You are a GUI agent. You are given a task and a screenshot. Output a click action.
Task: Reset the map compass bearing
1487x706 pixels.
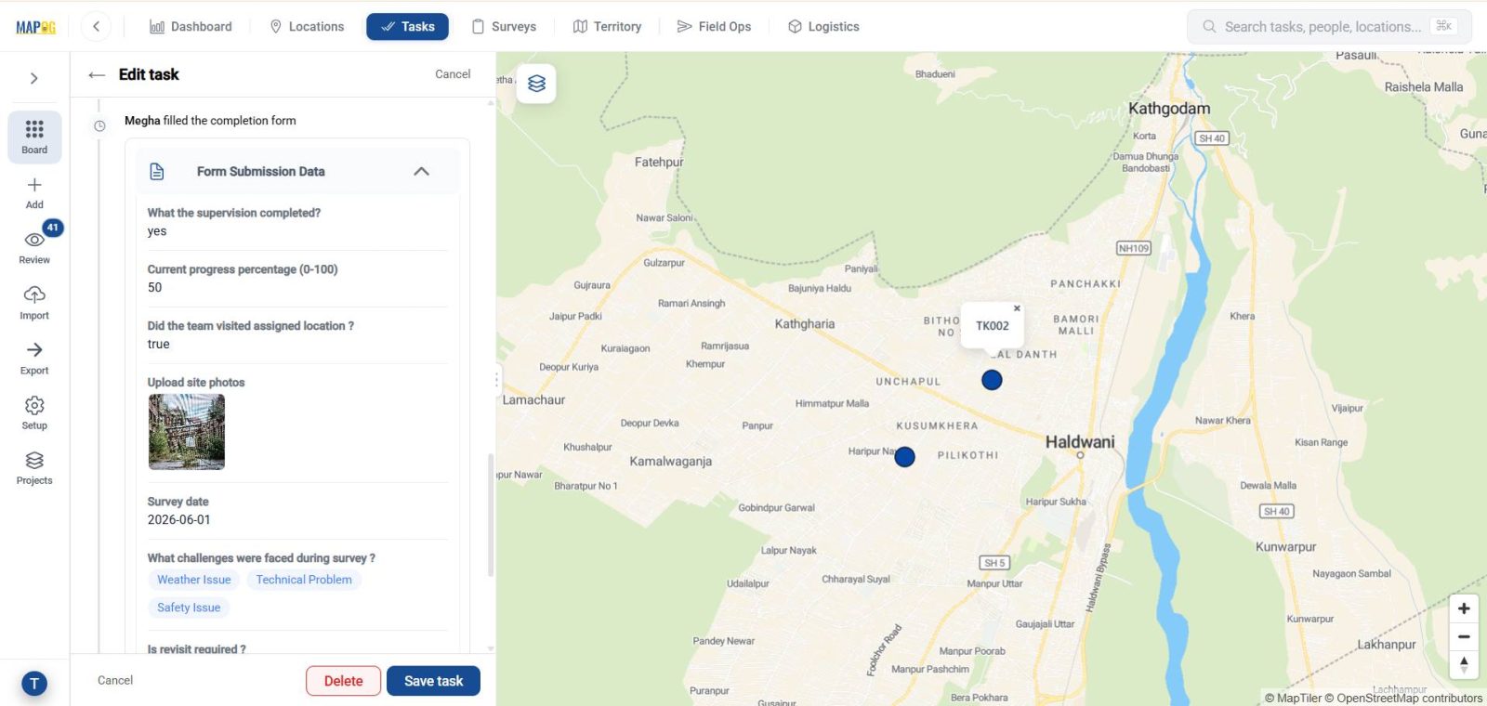(x=1464, y=665)
